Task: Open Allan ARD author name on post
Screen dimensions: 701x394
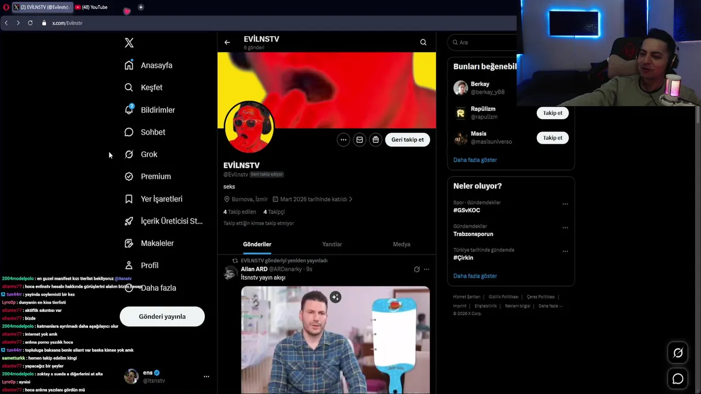Action: (254, 269)
